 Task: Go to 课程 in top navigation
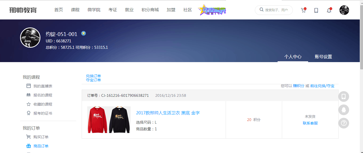(x=75, y=10)
